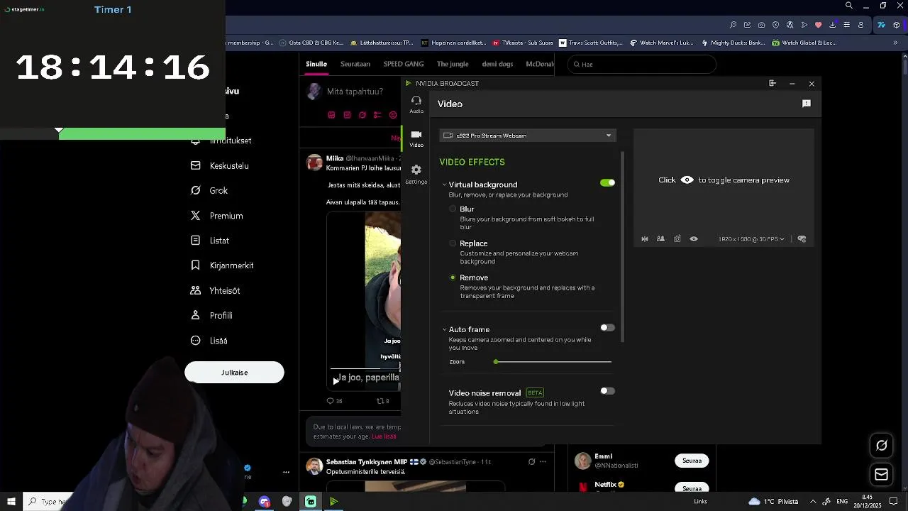This screenshot has height=511, width=908.
Task: Play the video in Miika's post
Action: coord(336,380)
